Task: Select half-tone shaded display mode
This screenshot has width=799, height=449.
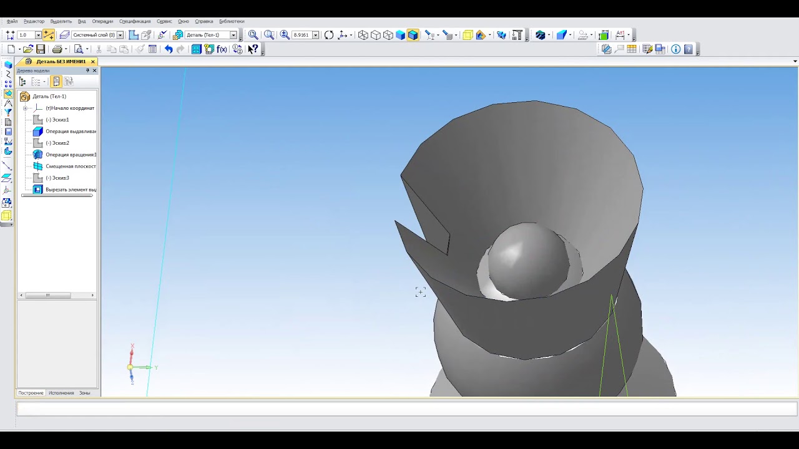Action: pyautogui.click(x=401, y=35)
